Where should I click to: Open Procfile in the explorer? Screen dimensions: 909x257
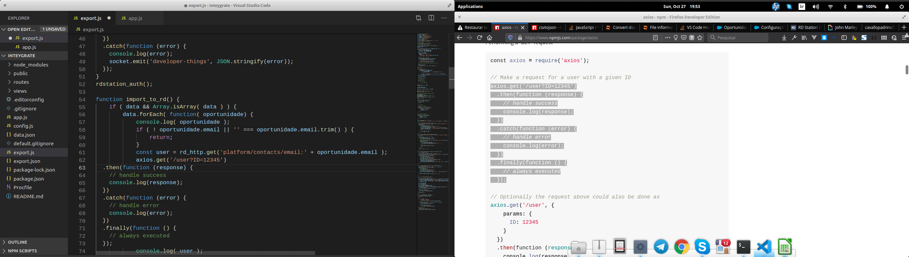(23, 188)
